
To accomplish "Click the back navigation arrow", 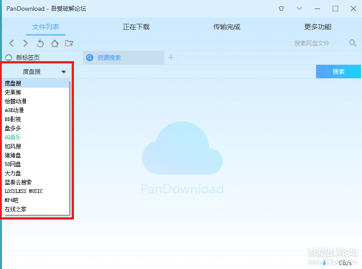I will click(12, 43).
